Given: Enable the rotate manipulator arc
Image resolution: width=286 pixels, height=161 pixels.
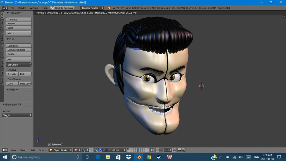Looking at the screenshot, I should (104, 150).
